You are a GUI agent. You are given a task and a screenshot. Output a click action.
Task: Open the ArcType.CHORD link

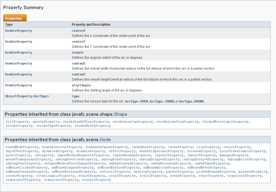click(162, 101)
